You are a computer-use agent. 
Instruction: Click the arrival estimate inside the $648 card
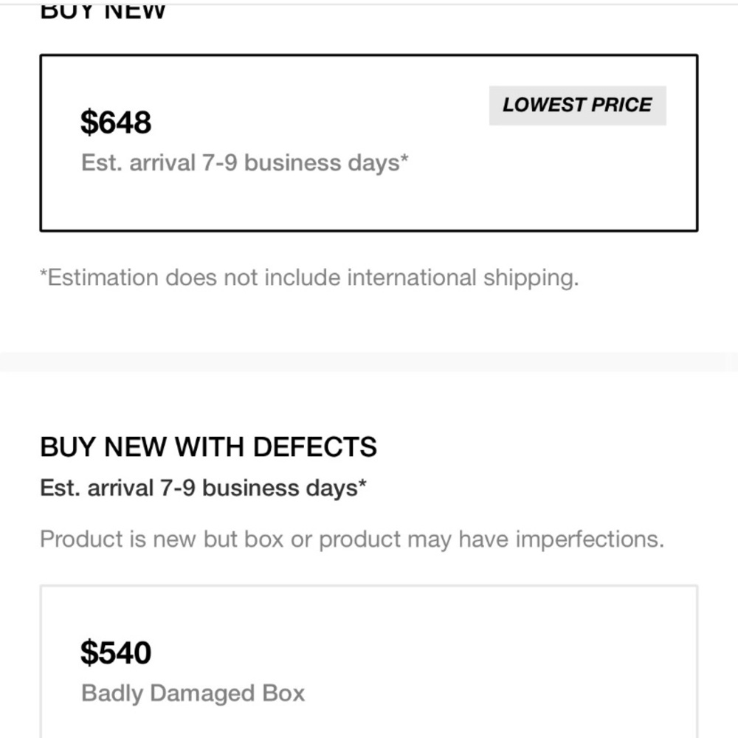pyautogui.click(x=244, y=163)
